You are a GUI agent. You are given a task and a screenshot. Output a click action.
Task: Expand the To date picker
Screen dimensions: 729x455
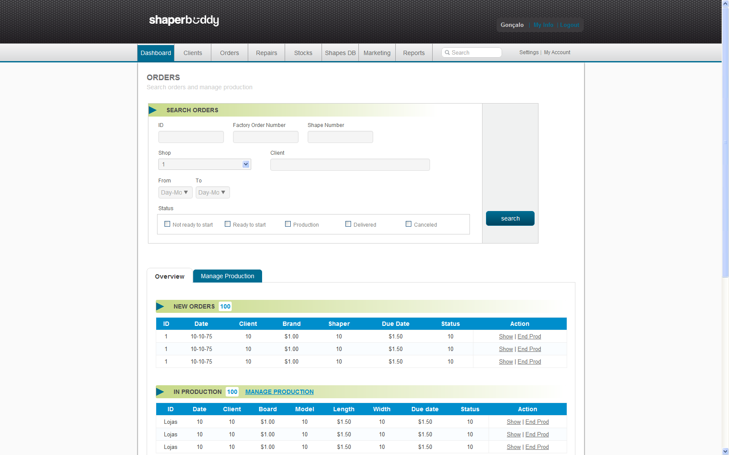pyautogui.click(x=212, y=192)
